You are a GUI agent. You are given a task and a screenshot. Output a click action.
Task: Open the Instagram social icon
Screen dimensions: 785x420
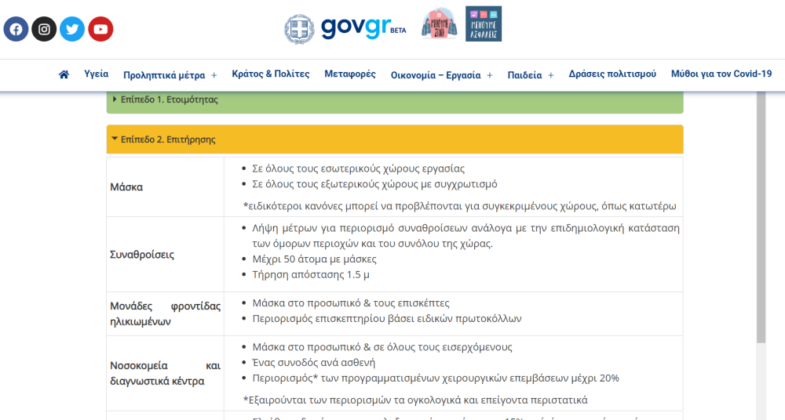pos(44,29)
